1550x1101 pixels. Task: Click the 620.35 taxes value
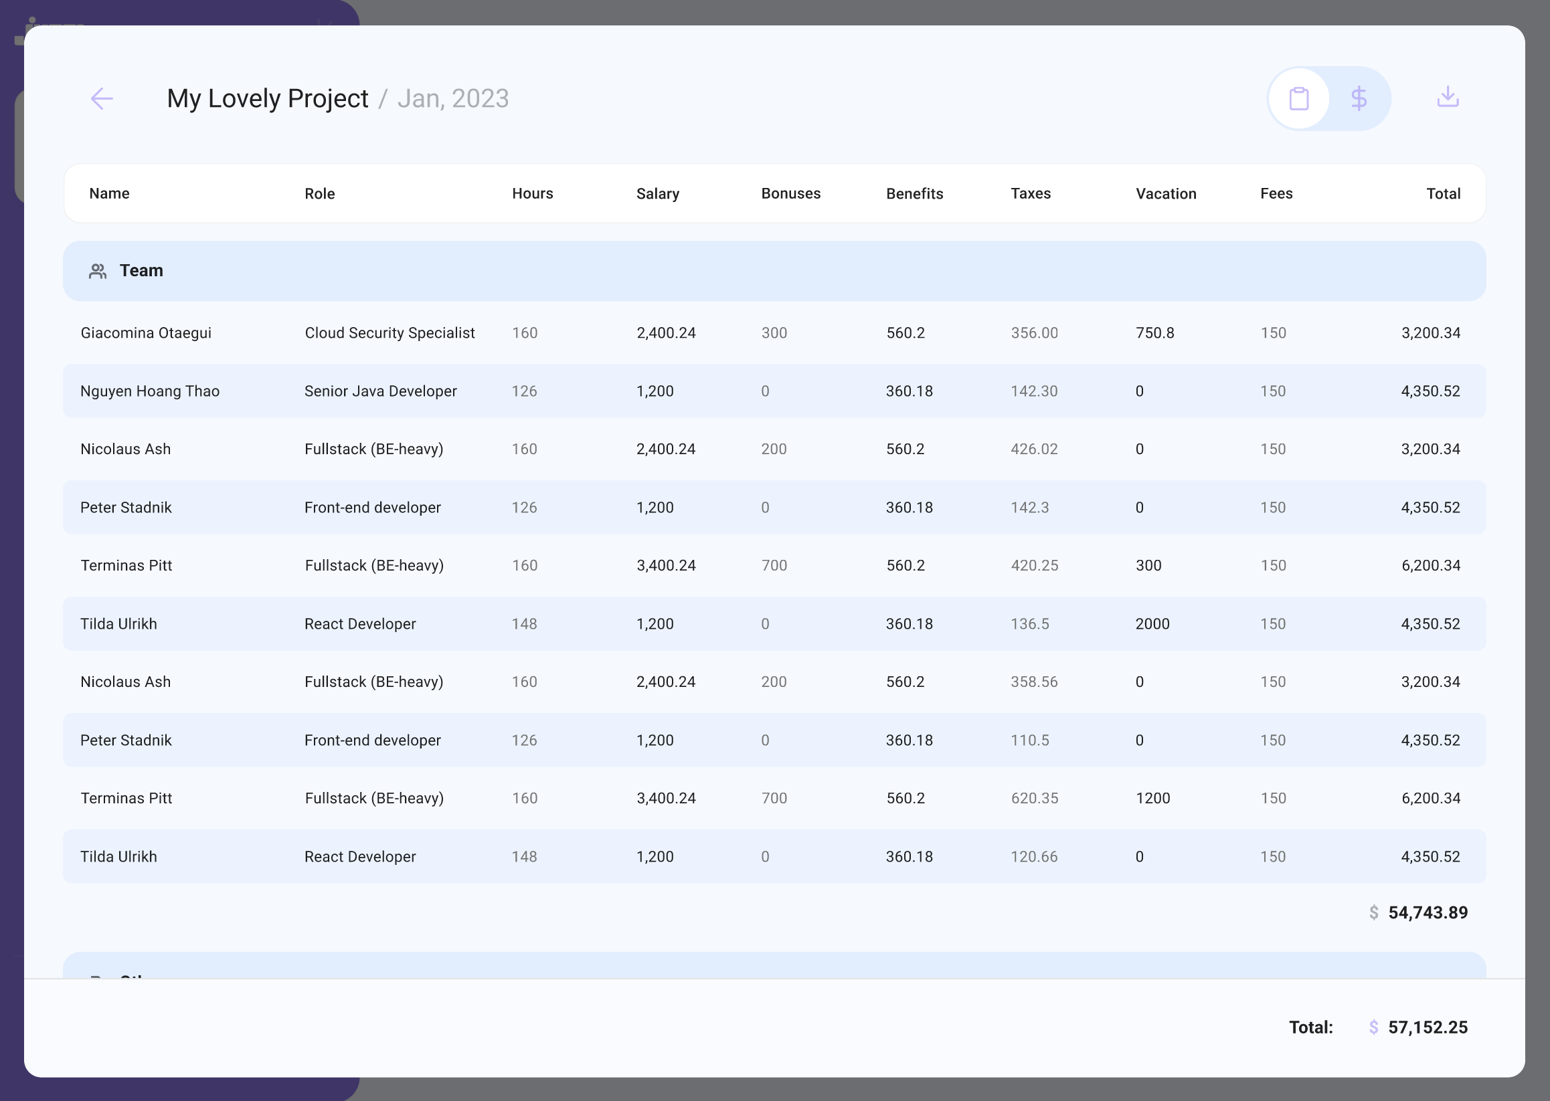click(x=1034, y=798)
